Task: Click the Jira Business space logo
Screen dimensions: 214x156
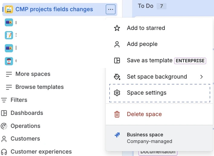Action: [117, 135]
